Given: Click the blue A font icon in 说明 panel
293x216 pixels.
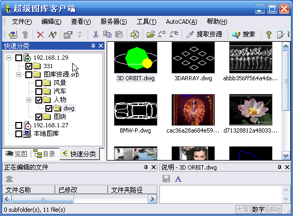Looking at the screenshot, I should (x=178, y=179).
